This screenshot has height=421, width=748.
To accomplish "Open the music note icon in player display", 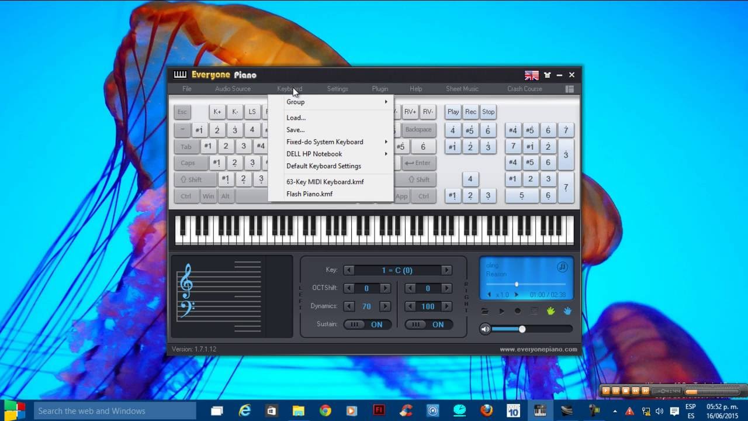I will click(562, 267).
